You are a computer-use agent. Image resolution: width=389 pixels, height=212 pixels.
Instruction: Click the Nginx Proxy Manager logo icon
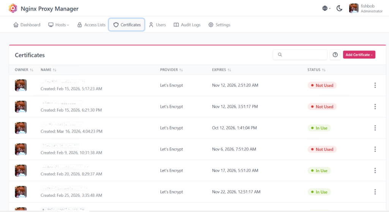(x=13, y=8)
